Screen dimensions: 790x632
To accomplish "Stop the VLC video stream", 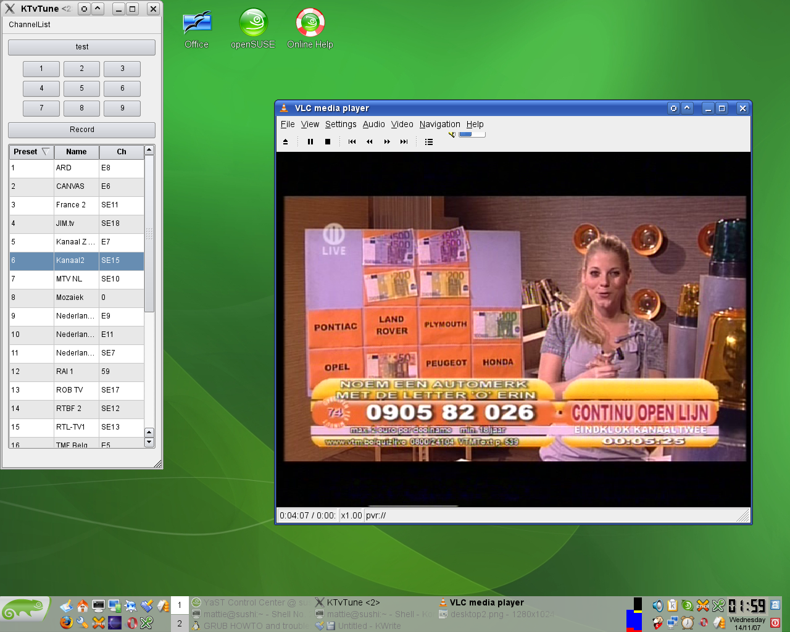I will (328, 142).
